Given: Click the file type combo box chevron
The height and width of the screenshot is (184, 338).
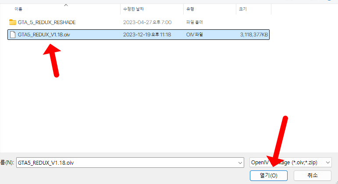Looking at the screenshot, I should click(x=327, y=162).
